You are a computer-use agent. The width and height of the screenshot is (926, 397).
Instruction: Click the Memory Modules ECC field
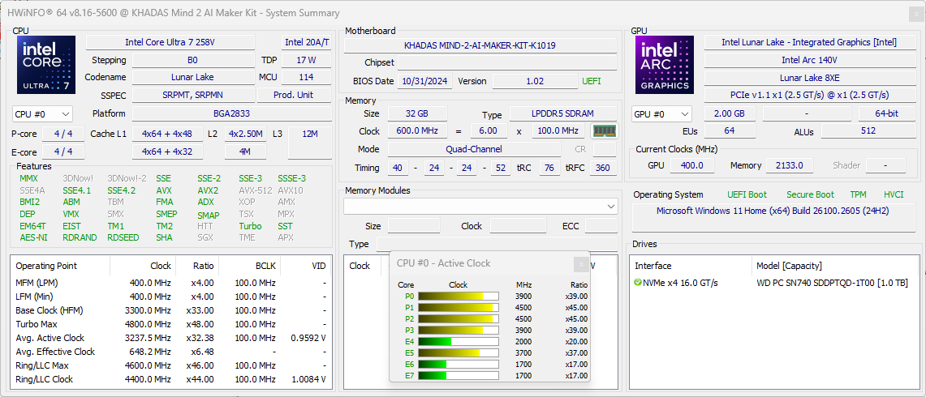tap(601, 226)
